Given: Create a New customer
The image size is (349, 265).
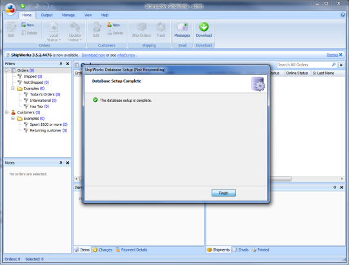Looking at the screenshot, I should pyautogui.click(x=114, y=25).
